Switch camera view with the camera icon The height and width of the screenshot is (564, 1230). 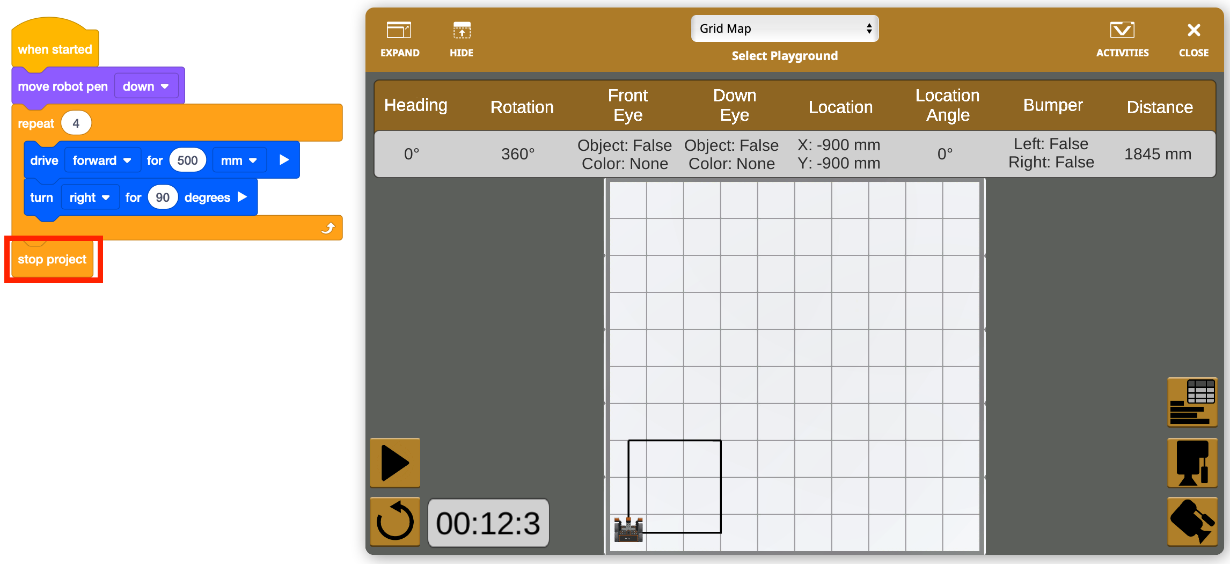1192,522
